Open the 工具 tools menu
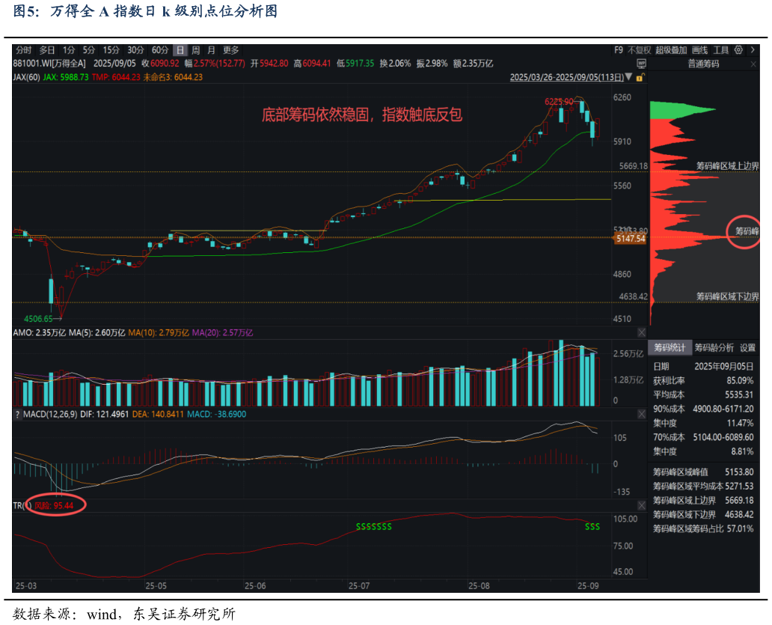Screen dimensions: 772x625 click(720, 50)
